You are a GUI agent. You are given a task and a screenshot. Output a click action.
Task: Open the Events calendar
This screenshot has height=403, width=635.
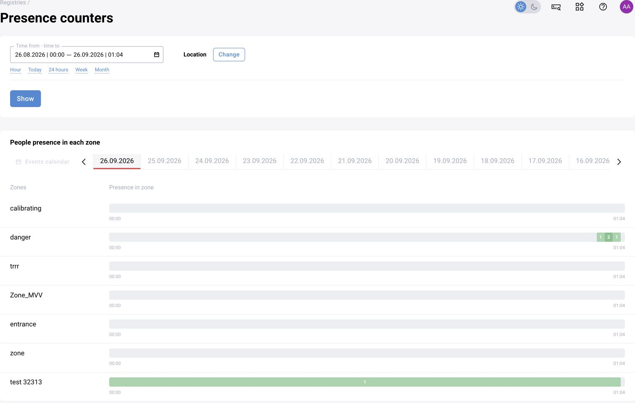[x=42, y=162]
